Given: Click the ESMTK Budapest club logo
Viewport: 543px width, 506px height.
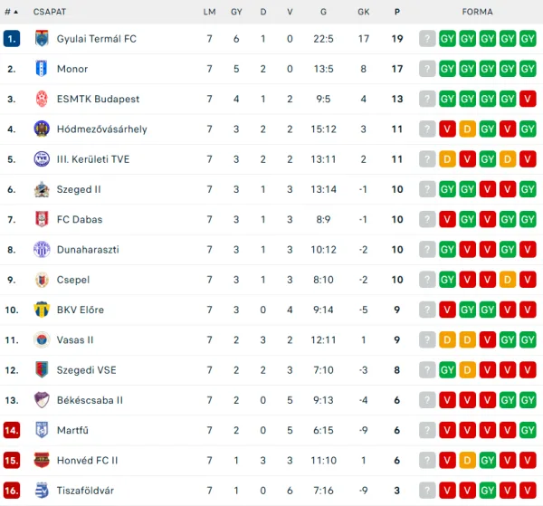Looking at the screenshot, I should tap(42, 99).
